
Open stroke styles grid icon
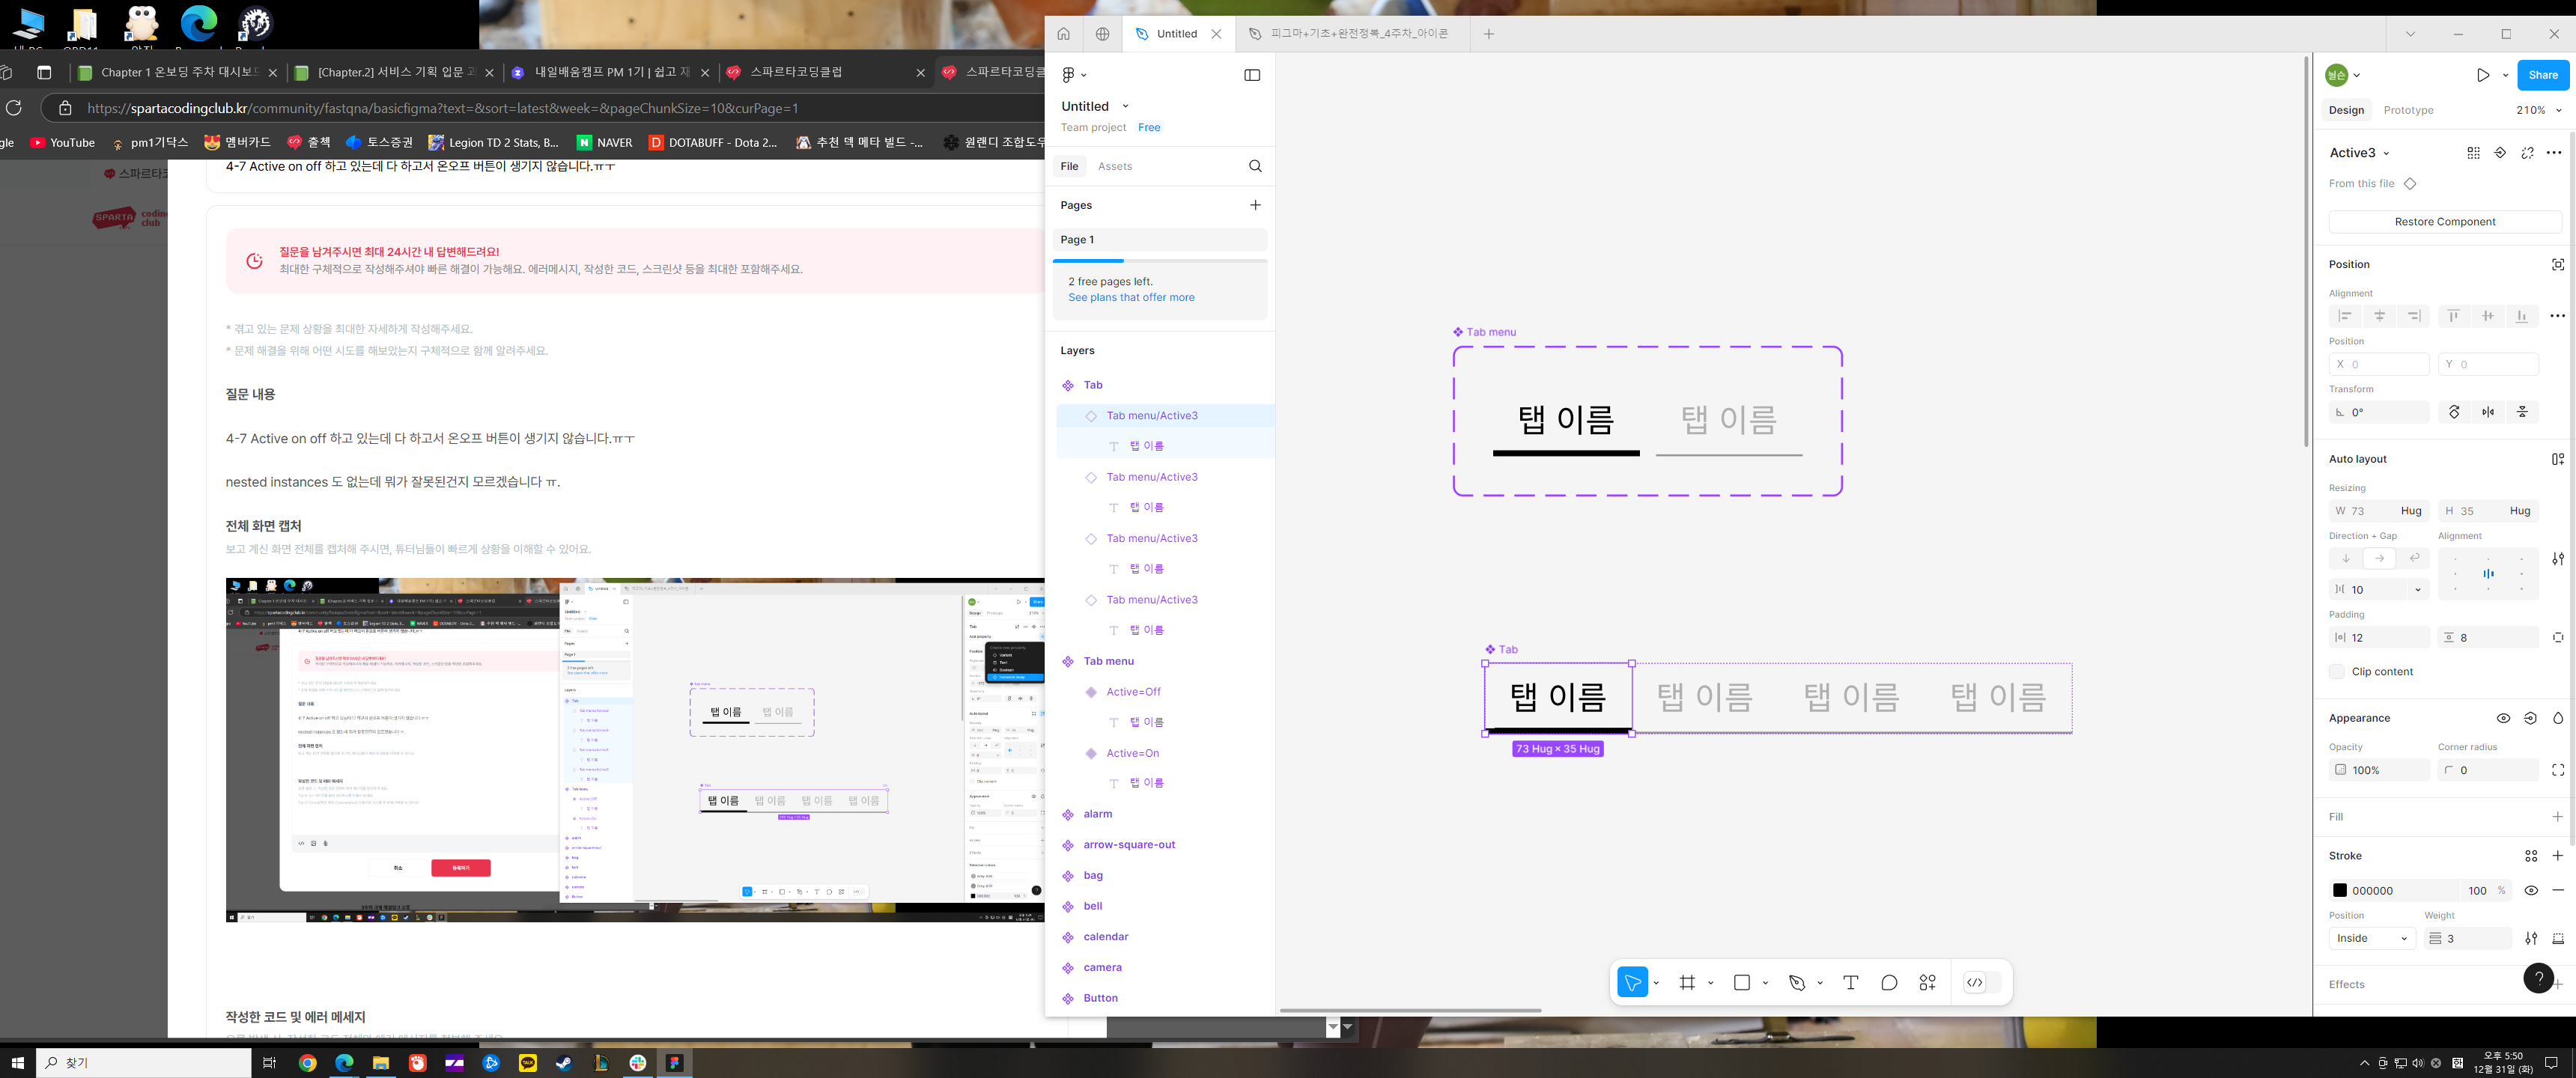click(x=2531, y=856)
